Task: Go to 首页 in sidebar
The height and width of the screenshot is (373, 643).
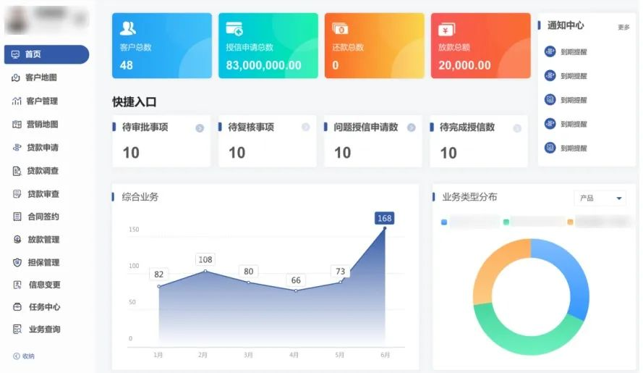Action: click(46, 54)
